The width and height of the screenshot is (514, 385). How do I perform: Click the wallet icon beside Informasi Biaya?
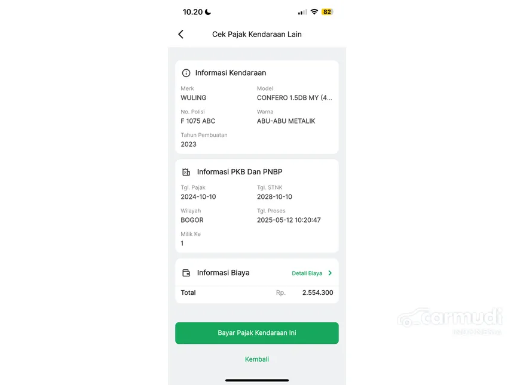pyautogui.click(x=186, y=273)
